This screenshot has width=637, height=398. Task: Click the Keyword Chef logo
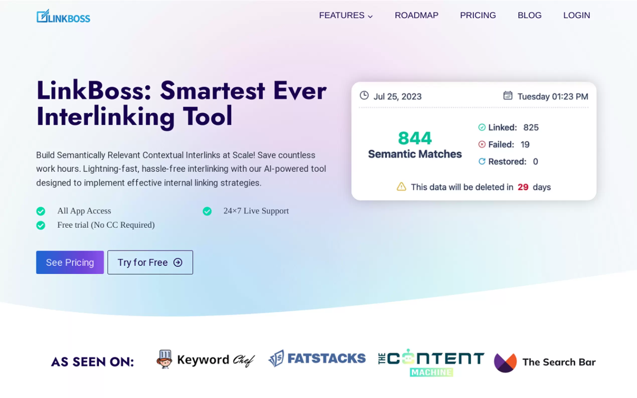pos(205,360)
